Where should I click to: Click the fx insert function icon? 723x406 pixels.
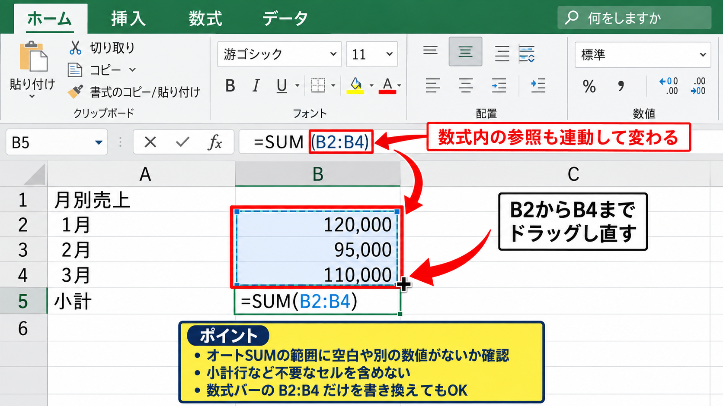[x=214, y=142]
